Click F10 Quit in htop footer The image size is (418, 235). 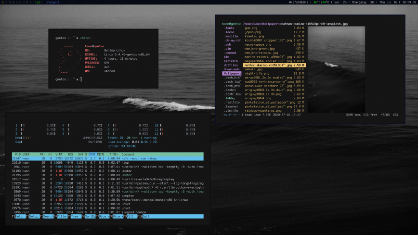pyautogui.click(x=144, y=216)
